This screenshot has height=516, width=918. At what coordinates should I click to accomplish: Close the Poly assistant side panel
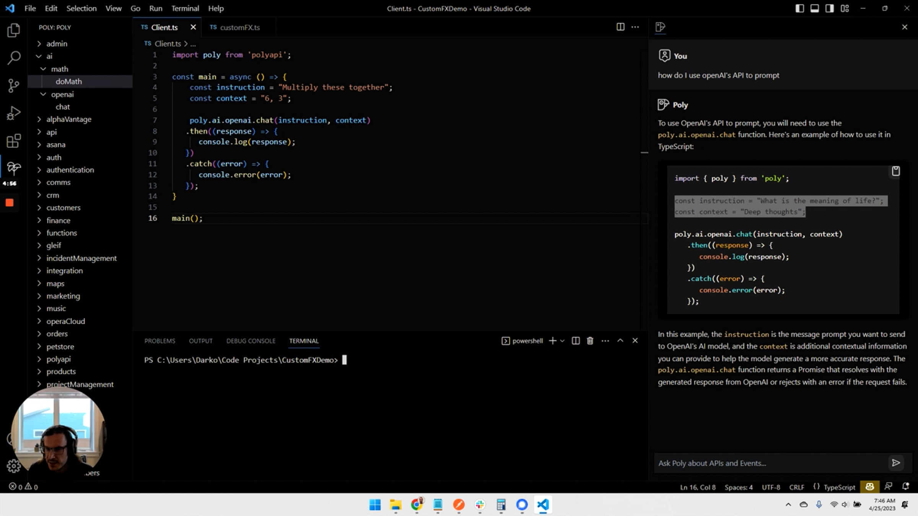[x=905, y=27]
